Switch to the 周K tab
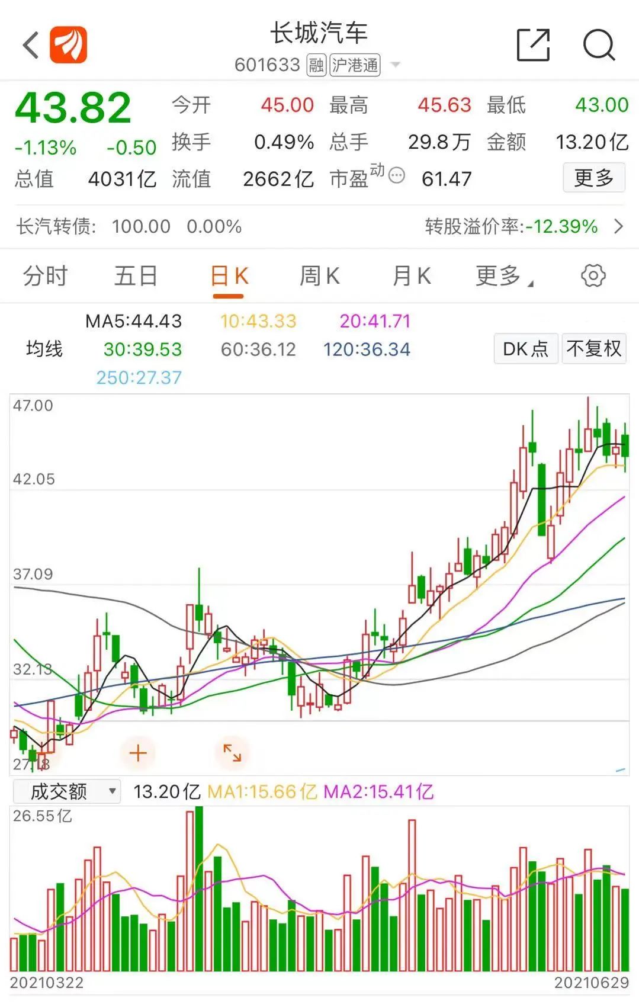This screenshot has height=1004, width=639. coord(319,277)
